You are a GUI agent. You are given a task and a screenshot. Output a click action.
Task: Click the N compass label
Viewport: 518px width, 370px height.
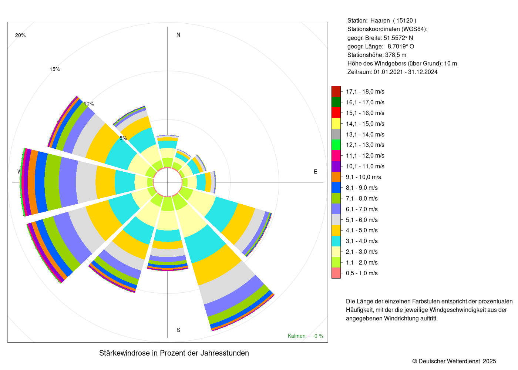point(178,35)
